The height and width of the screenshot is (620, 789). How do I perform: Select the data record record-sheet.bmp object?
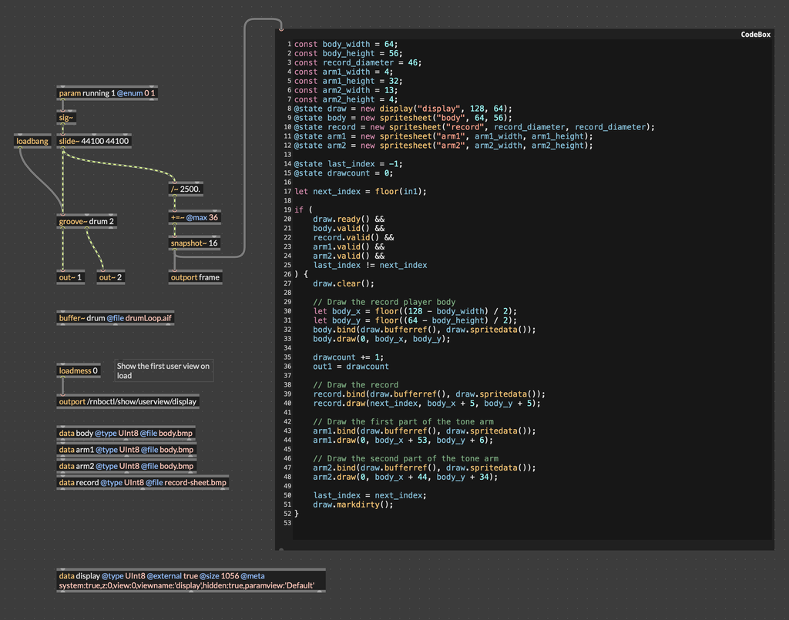pos(143,483)
